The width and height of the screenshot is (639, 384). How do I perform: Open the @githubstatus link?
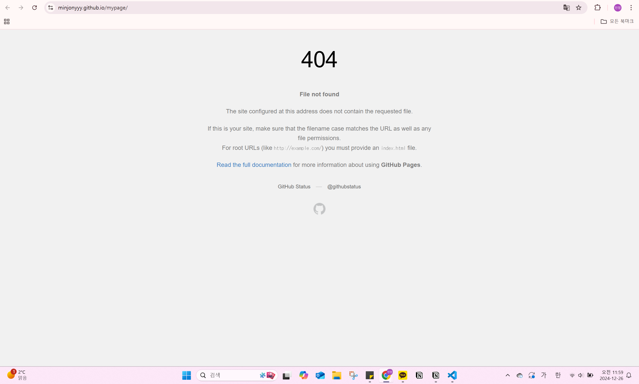[344, 187]
